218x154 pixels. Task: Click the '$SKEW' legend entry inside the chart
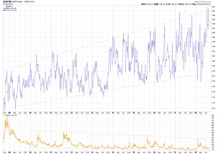click(x=9, y=6)
